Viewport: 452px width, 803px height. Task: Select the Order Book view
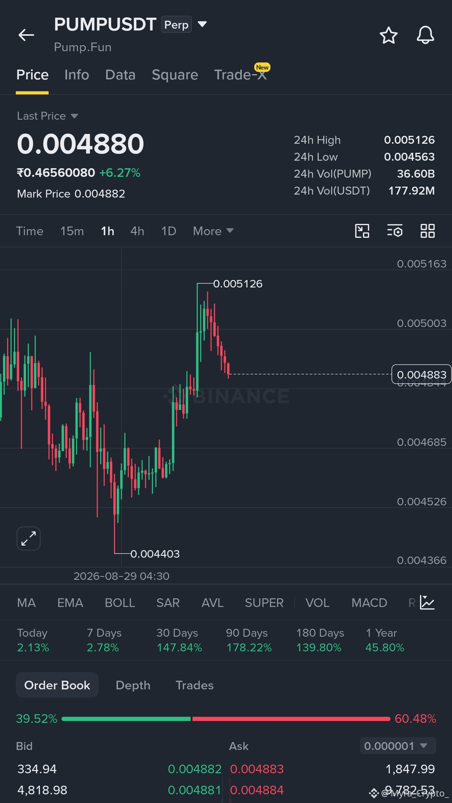57,685
